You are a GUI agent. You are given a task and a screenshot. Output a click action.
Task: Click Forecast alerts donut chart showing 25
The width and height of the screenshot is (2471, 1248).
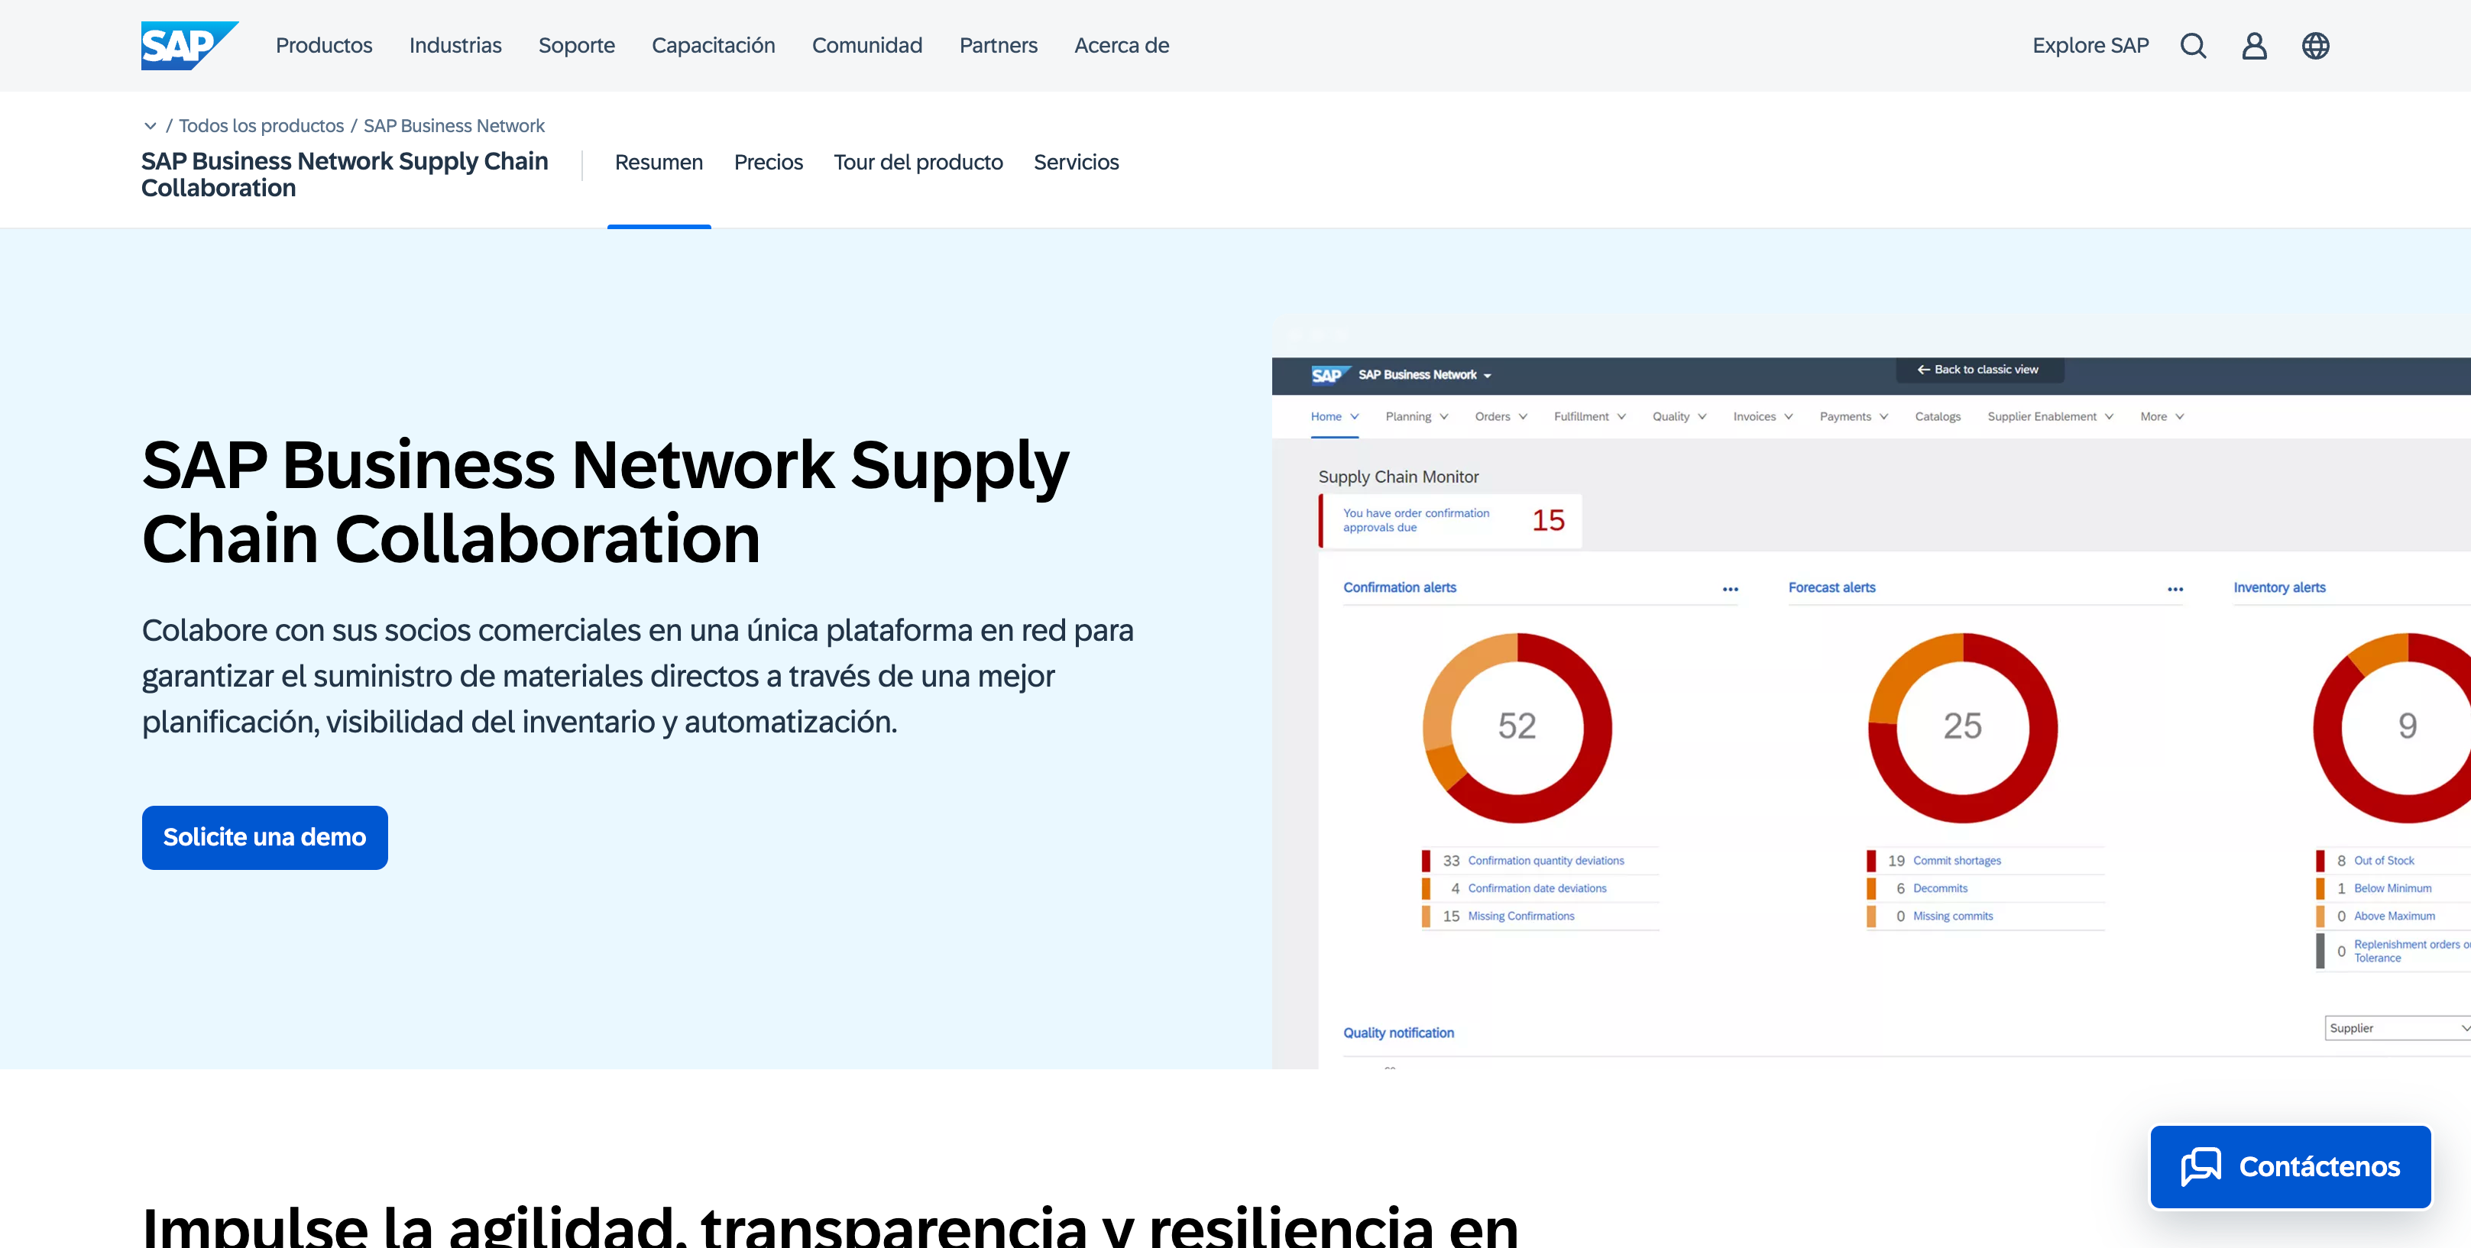1963,728
